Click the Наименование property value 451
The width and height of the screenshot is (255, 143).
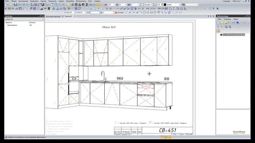[31, 25]
